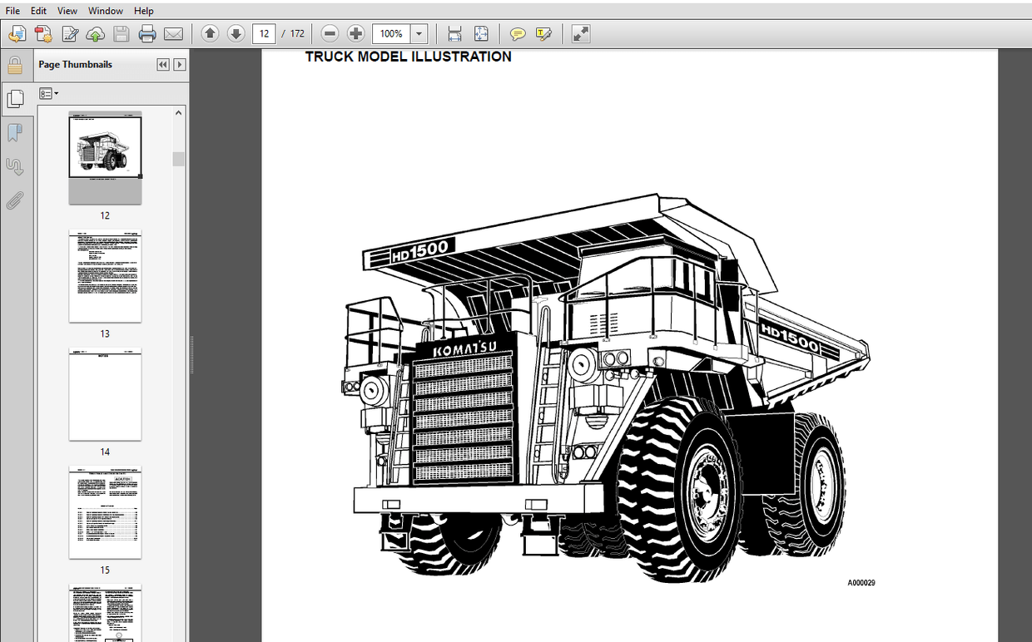
Task: Select the page 14 thumbnail
Action: point(105,394)
